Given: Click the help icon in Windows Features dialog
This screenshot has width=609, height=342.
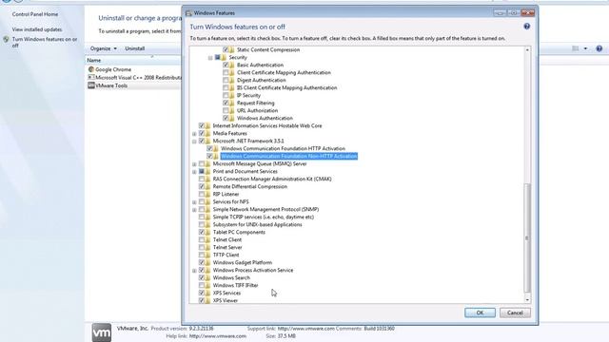Looking at the screenshot, I should 526,27.
